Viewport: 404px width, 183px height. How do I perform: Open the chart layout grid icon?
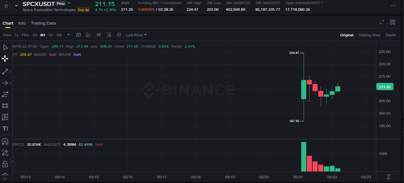(393, 22)
